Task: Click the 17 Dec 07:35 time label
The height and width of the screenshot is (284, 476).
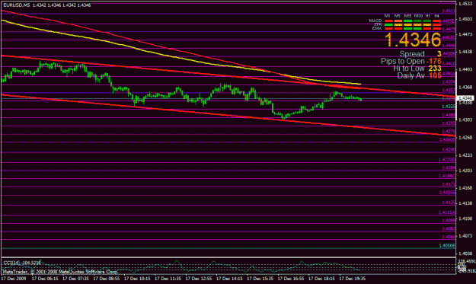Action: (x=76, y=278)
